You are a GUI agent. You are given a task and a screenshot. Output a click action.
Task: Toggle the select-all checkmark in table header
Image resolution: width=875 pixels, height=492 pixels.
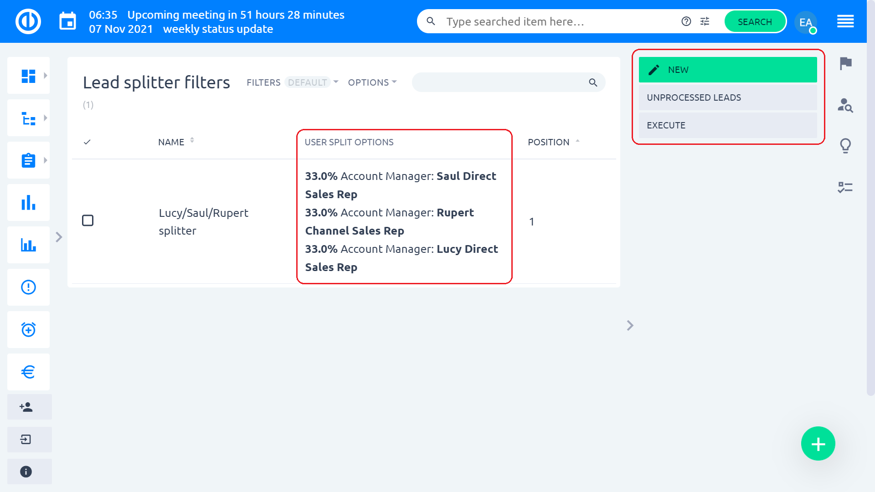pos(87,142)
